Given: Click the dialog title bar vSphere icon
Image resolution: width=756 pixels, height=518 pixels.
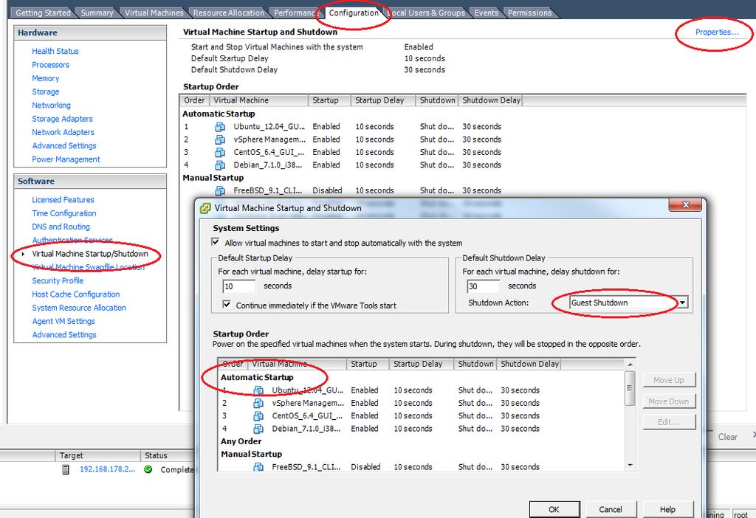Looking at the screenshot, I should (x=205, y=208).
